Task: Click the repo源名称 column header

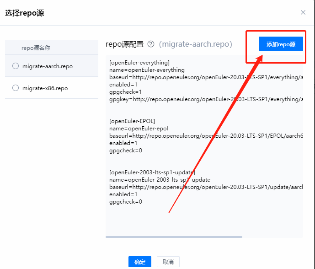Action: pos(36,48)
